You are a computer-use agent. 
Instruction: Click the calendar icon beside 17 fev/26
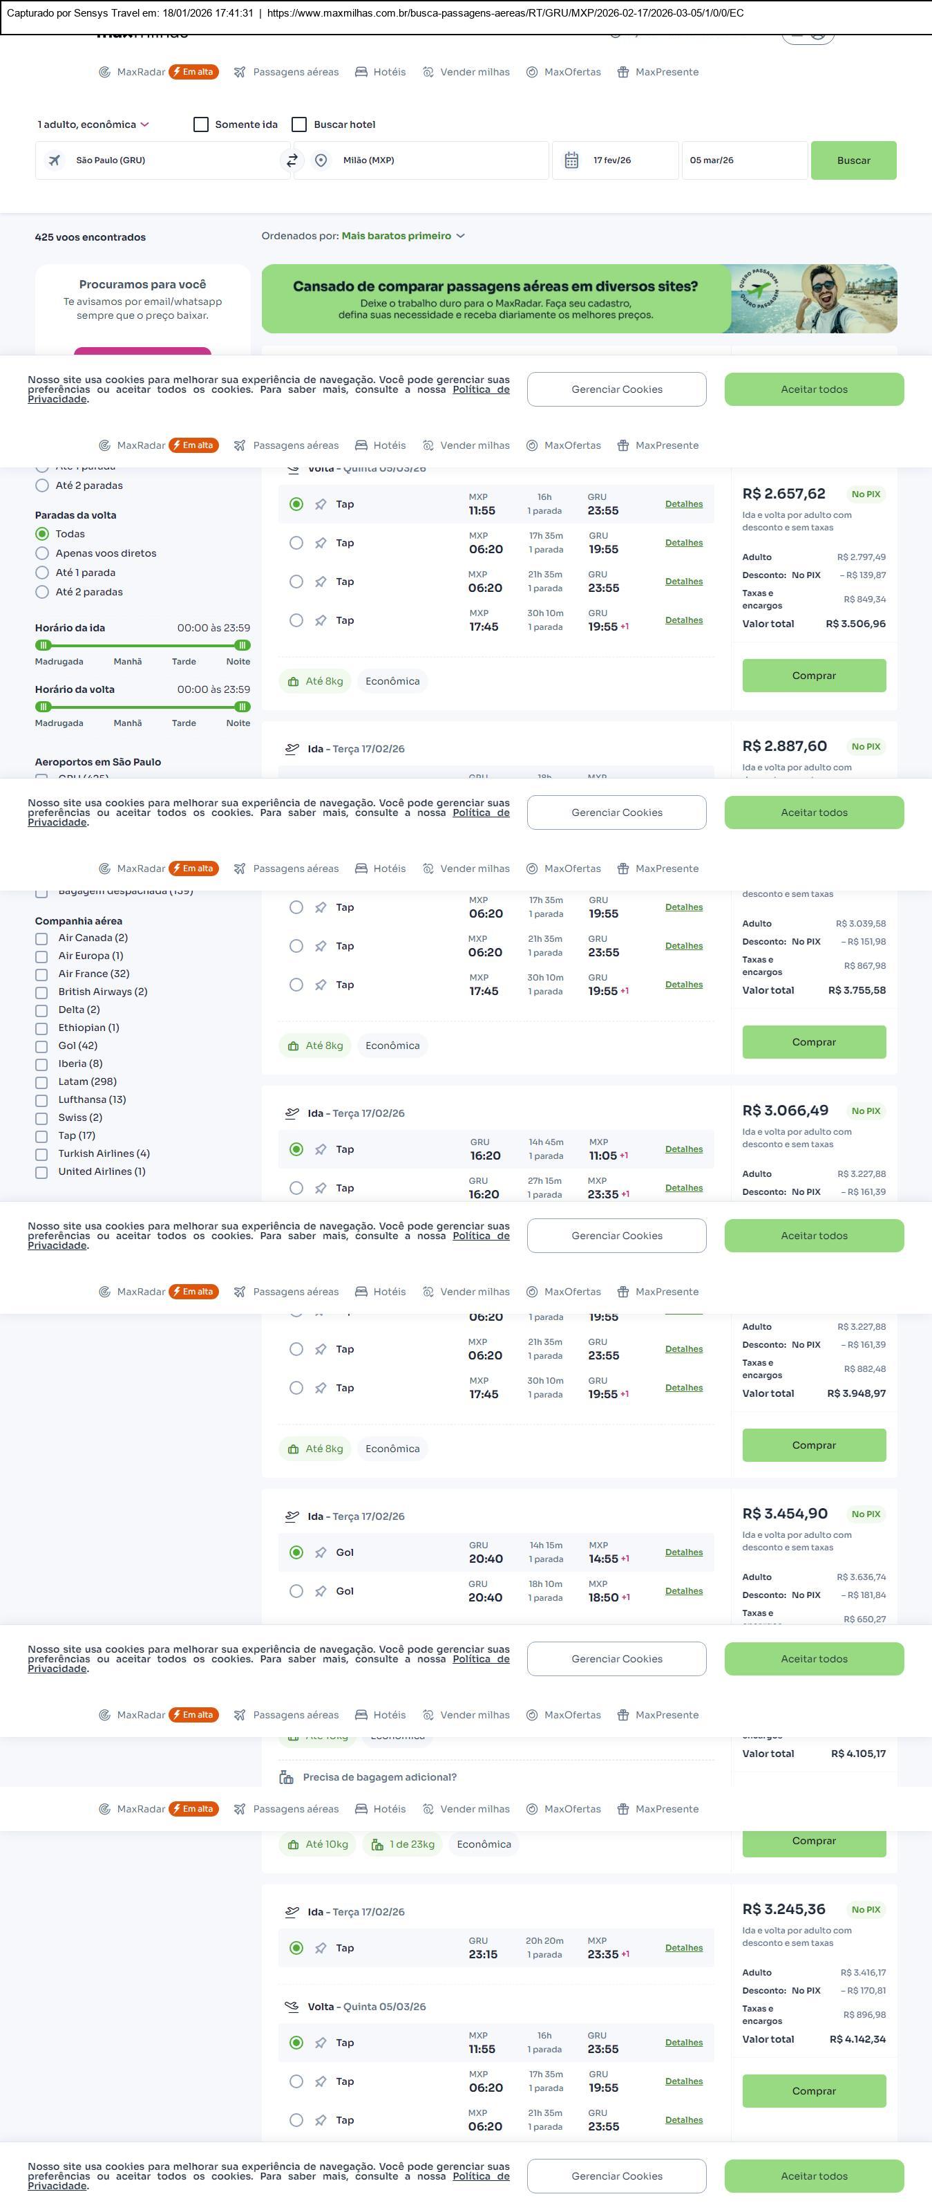tap(571, 160)
